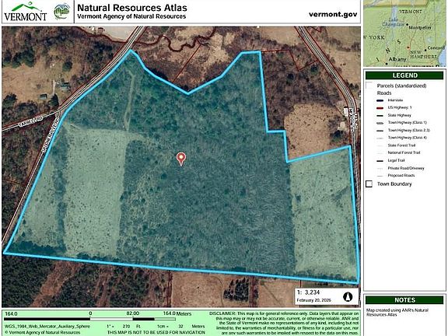This screenshot has height=336, width=448.
Task: Click the State Forest Trail legend entry
Action: (x=401, y=145)
